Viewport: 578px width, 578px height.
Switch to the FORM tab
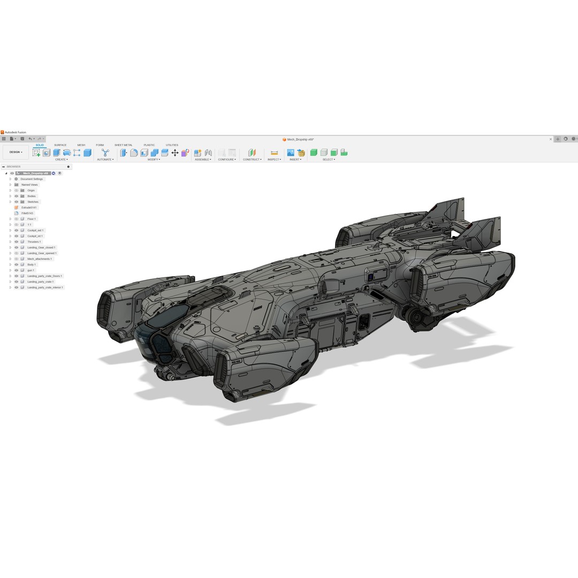[x=100, y=145]
